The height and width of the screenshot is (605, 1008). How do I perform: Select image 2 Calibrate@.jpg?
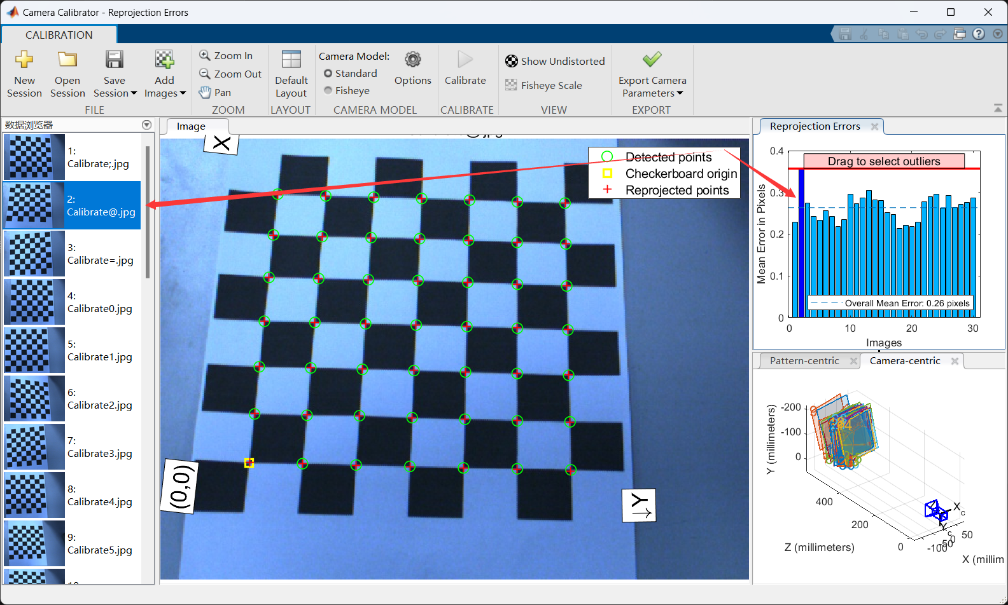point(72,205)
